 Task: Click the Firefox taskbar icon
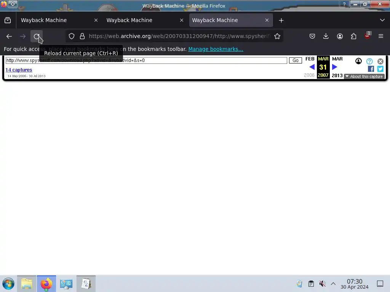pos(46,284)
